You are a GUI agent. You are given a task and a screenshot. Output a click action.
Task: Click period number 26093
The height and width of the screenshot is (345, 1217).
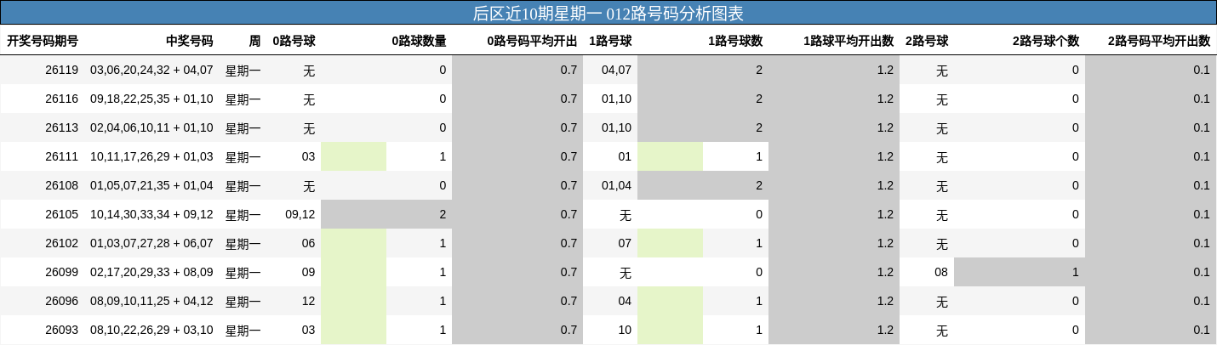tap(62, 330)
